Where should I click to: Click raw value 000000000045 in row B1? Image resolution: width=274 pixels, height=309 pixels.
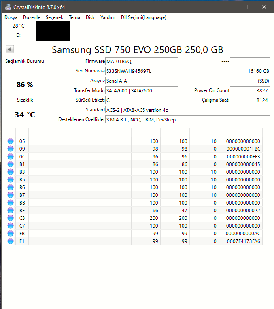(243, 164)
